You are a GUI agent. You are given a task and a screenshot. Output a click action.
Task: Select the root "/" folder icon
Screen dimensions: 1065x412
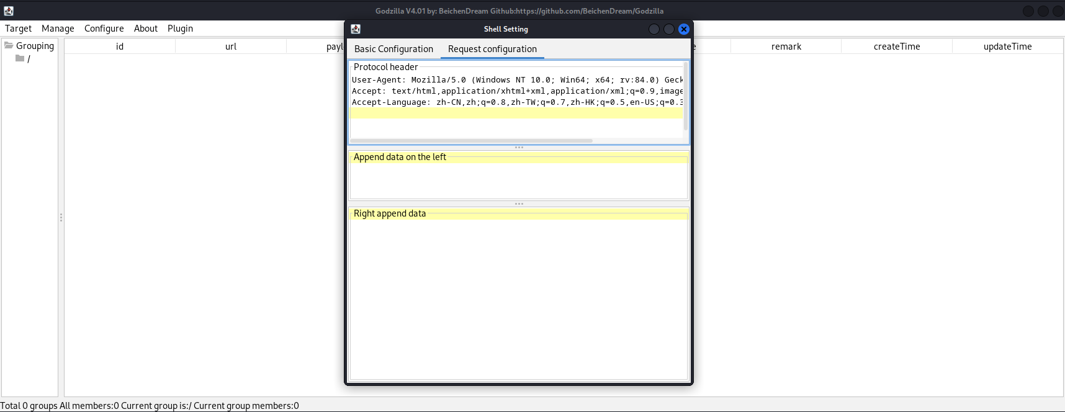click(20, 58)
